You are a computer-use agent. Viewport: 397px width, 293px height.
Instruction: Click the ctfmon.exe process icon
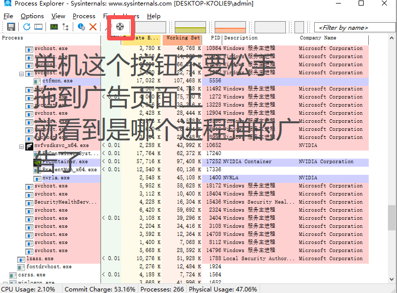(x=37, y=81)
